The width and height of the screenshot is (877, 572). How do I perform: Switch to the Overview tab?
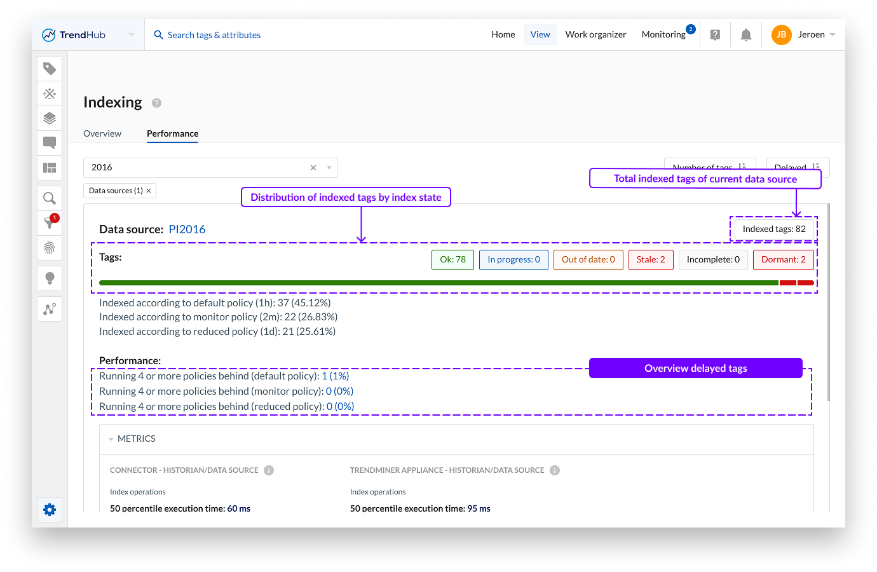(102, 133)
